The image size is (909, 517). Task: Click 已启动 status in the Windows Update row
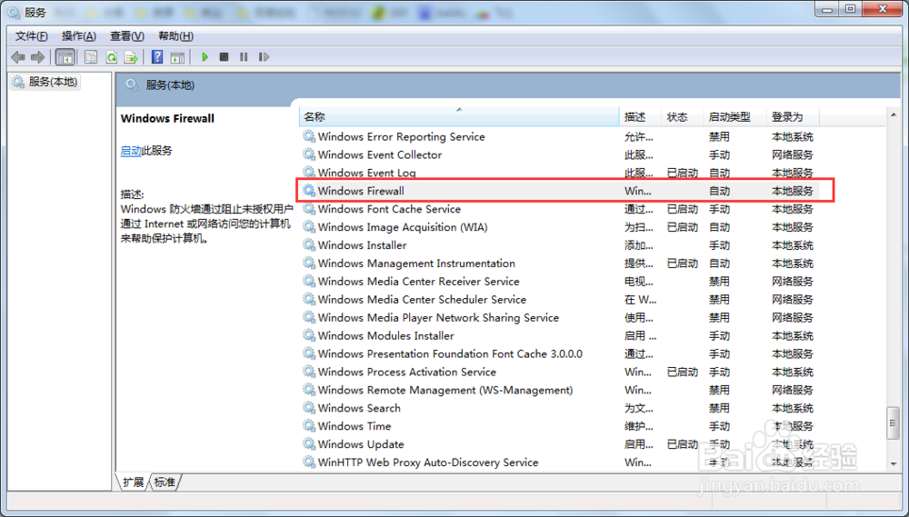coord(683,444)
